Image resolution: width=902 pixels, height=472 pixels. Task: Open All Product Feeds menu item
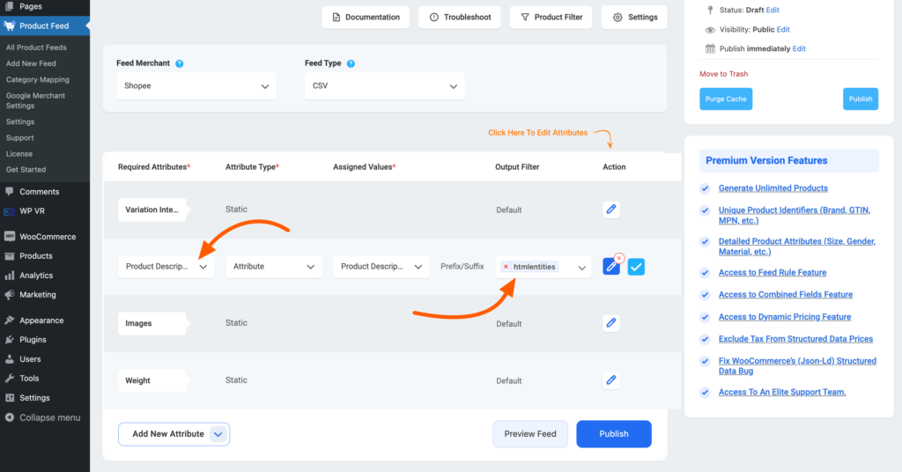[x=36, y=48]
